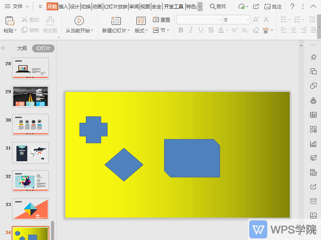321x240 pixels.
Task: Toggle bold formatting
Action: click(x=181, y=30)
